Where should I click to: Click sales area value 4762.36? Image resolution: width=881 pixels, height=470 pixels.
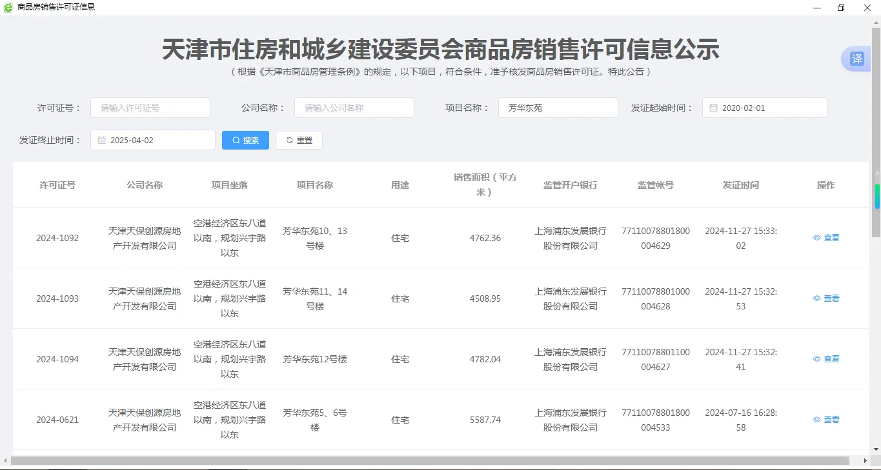point(485,238)
